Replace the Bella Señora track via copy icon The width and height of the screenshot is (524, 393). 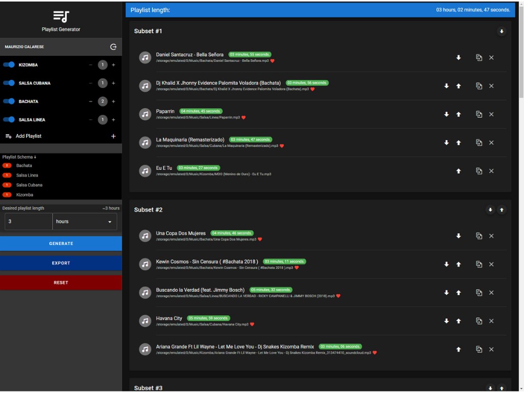[479, 57]
